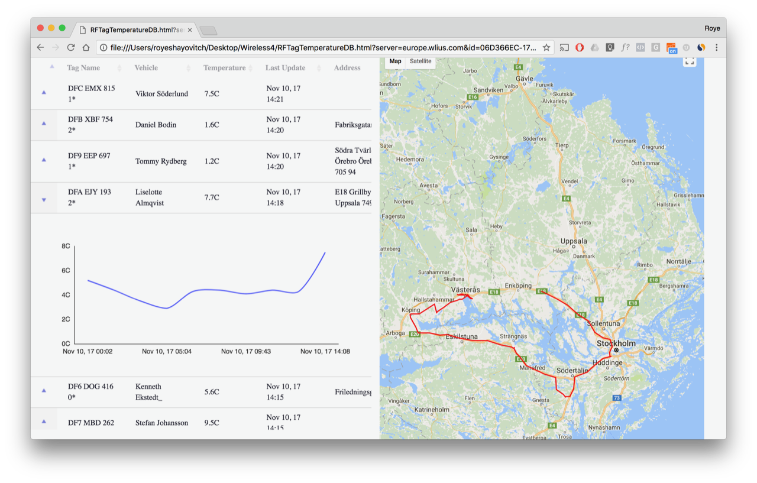Click the orange extension icon labeled on
Screen dimensions: 757x483
tap(671, 48)
